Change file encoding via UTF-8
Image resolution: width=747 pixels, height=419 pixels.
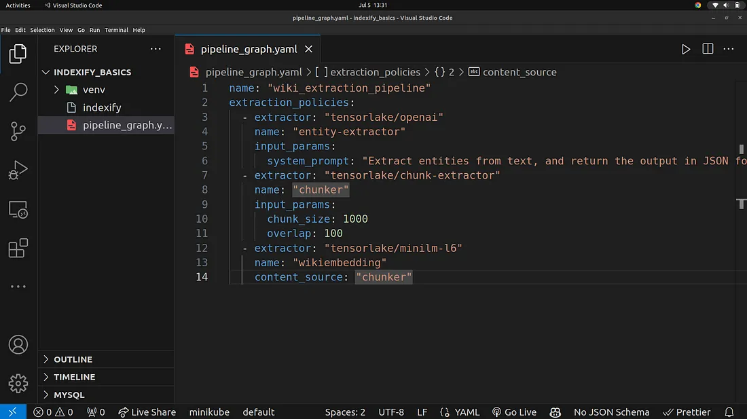[x=390, y=412]
